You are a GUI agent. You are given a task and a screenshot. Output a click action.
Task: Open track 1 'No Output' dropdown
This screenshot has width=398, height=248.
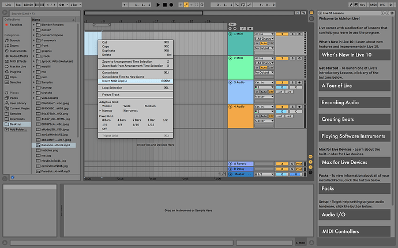click(x=264, y=48)
